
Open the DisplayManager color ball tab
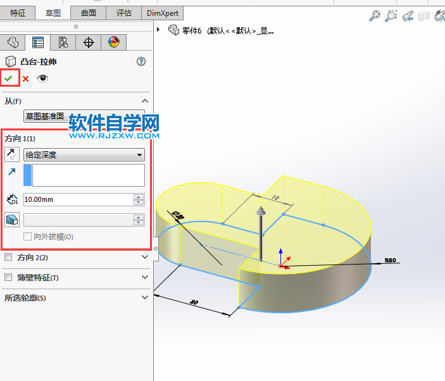point(113,42)
